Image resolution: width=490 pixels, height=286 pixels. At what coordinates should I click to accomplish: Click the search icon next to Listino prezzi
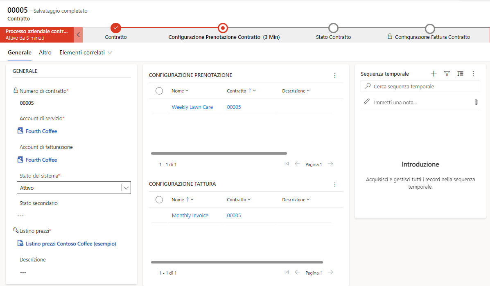click(16, 230)
